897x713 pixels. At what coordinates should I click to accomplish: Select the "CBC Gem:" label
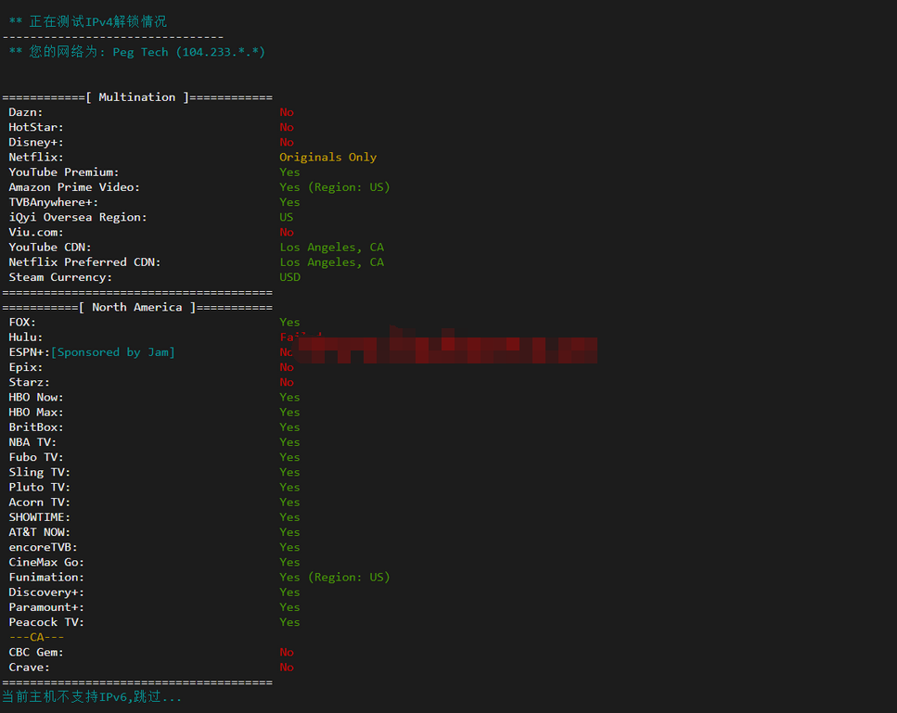pyautogui.click(x=36, y=653)
